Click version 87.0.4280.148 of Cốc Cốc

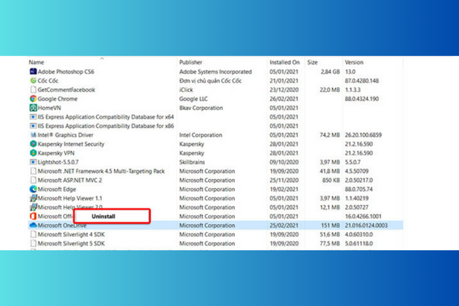tap(362, 80)
